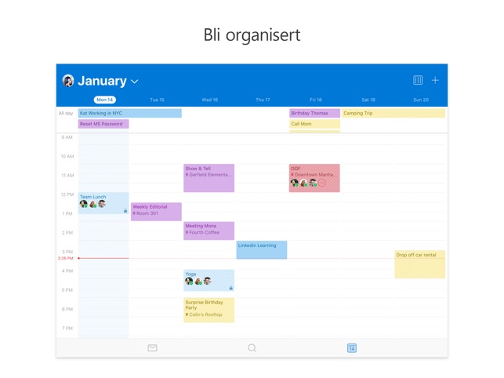Open the Kat Working in NYC event
Image resolution: width=504 pixels, height=378 pixels.
(x=129, y=114)
